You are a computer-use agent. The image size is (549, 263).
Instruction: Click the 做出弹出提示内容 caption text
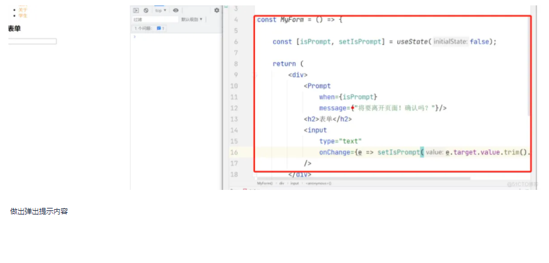(39, 211)
